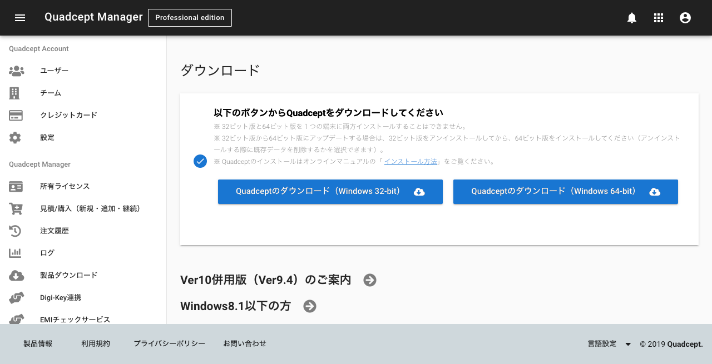This screenshot has height=364, width=712.
Task: Expand the Windows8.1以下の方 arrow
Action: click(309, 306)
